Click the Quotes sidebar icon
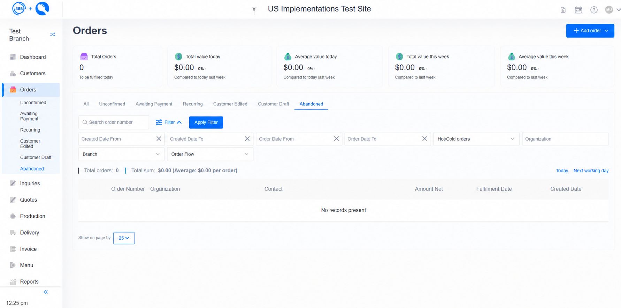This screenshot has height=308, width=621. coord(13,200)
